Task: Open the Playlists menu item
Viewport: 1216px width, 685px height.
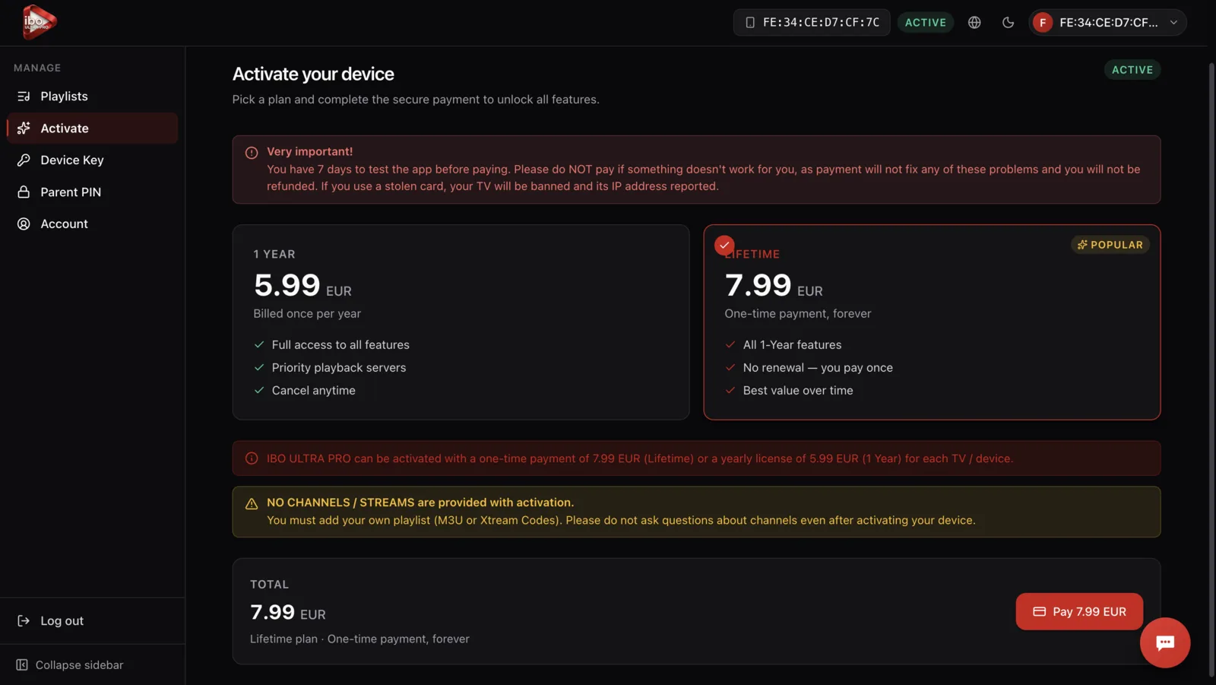Action: [92, 97]
